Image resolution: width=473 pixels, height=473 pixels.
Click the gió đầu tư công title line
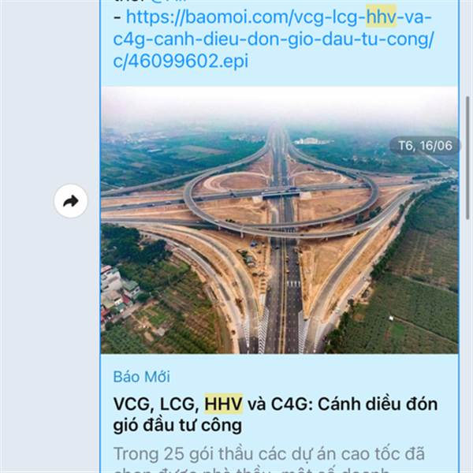(177, 425)
